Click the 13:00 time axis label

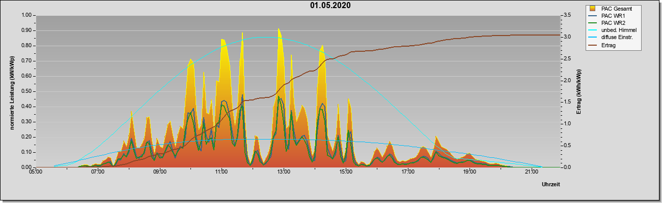(x=284, y=173)
